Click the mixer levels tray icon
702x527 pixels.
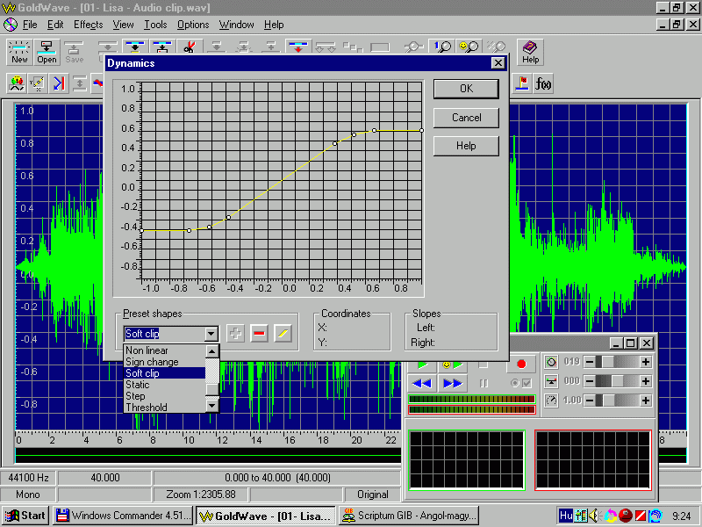pos(581,516)
